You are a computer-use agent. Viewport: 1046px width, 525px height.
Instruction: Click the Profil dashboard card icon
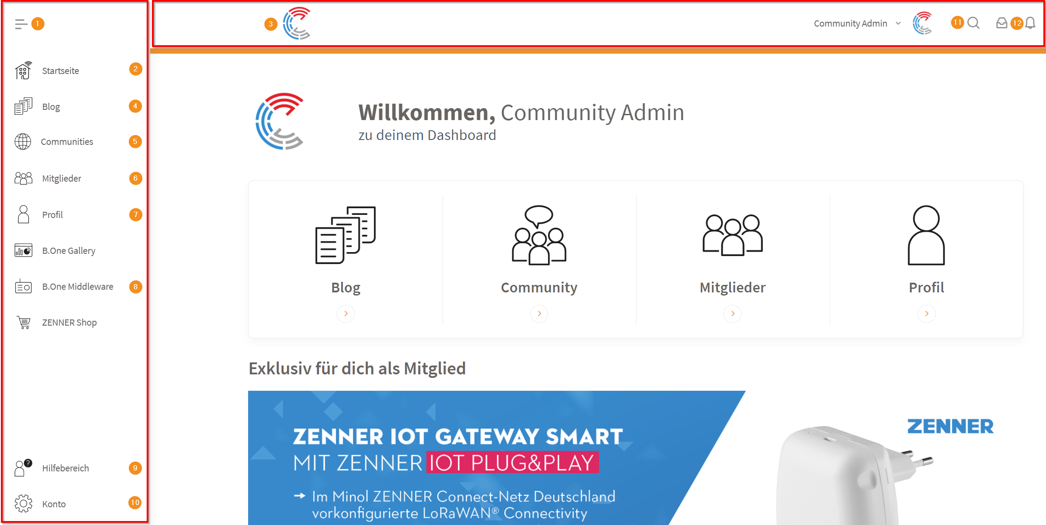click(x=926, y=235)
